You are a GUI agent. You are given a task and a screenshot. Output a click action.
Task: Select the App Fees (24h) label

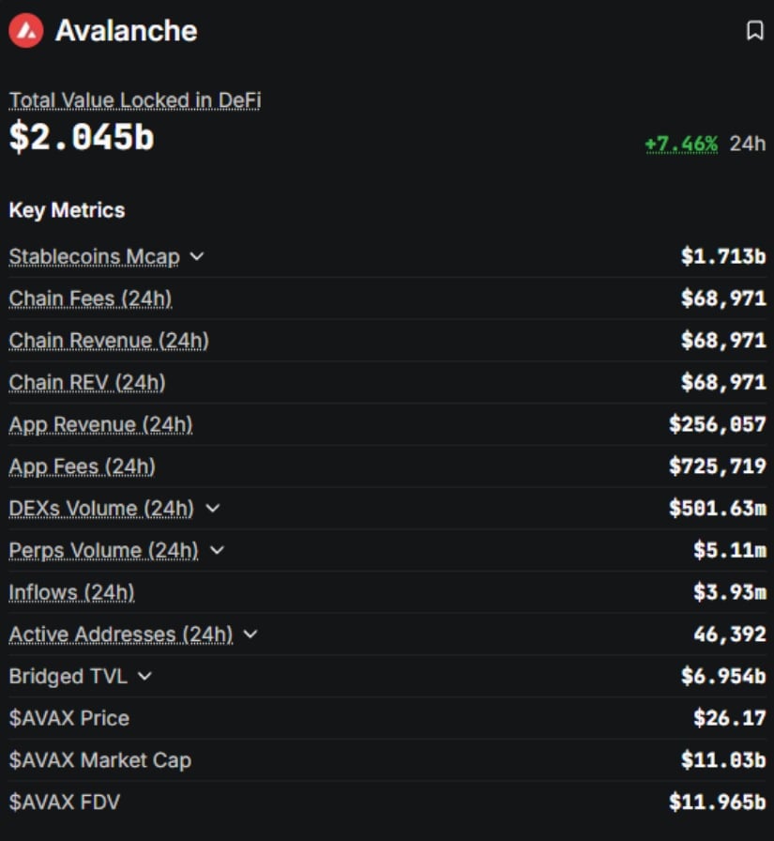pos(83,466)
